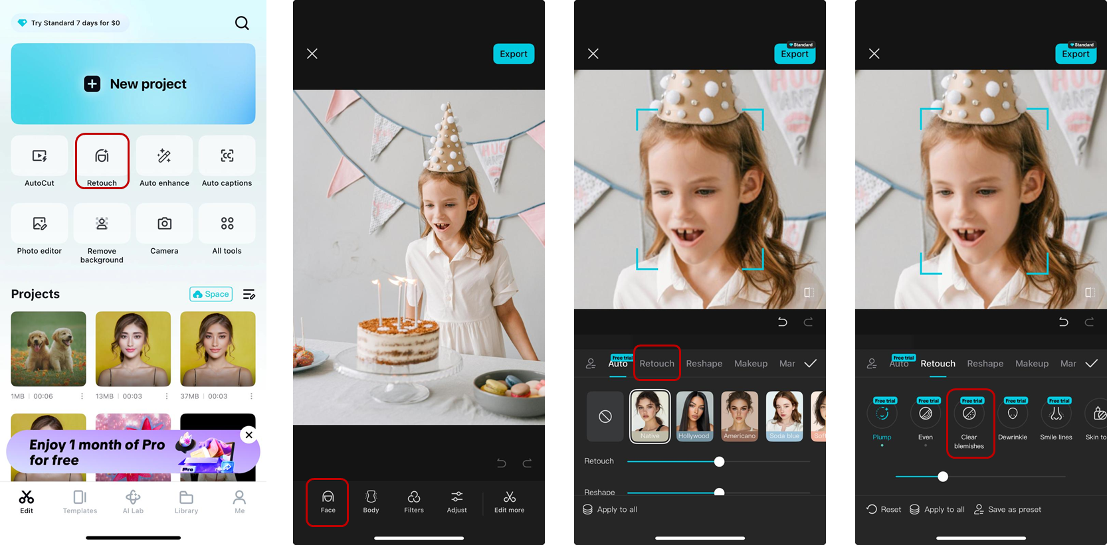Select the Plump retouch option
This screenshot has height=545, width=1107.
[x=882, y=420]
